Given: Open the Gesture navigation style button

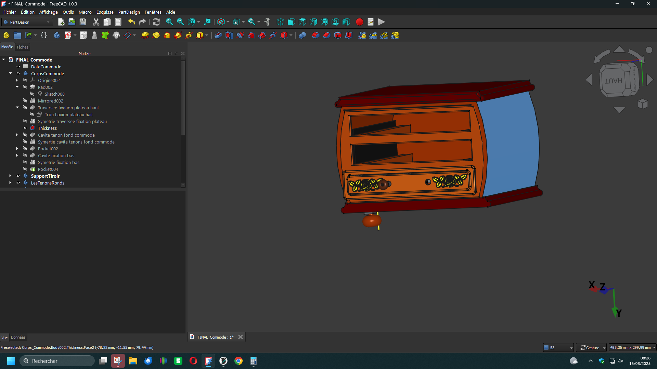Looking at the screenshot, I should click(x=591, y=347).
